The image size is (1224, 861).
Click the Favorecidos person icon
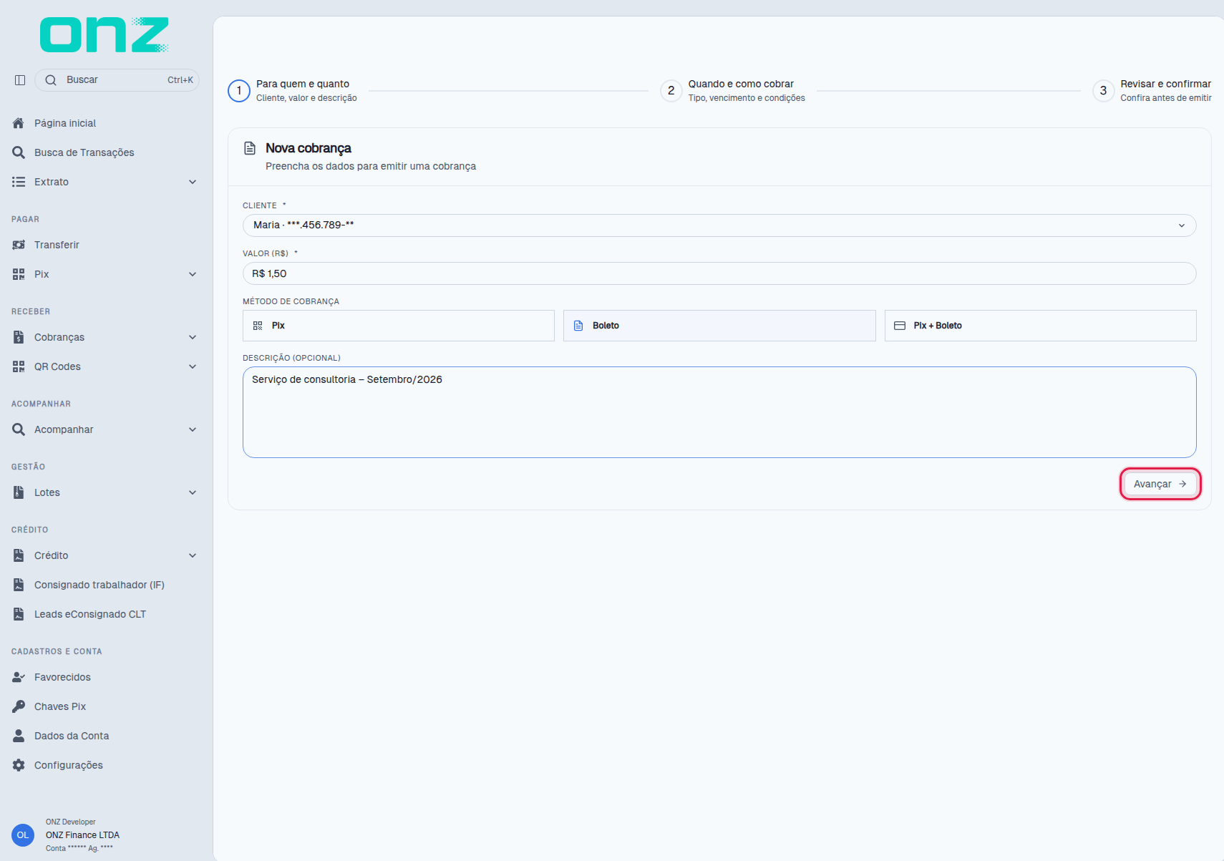click(19, 677)
